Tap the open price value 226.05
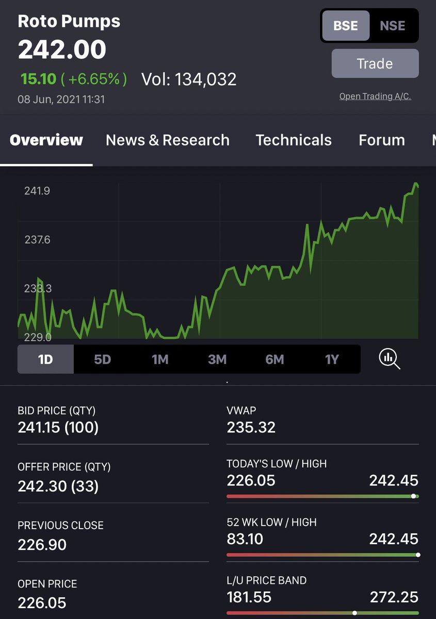The width and height of the screenshot is (436, 619). click(x=42, y=602)
